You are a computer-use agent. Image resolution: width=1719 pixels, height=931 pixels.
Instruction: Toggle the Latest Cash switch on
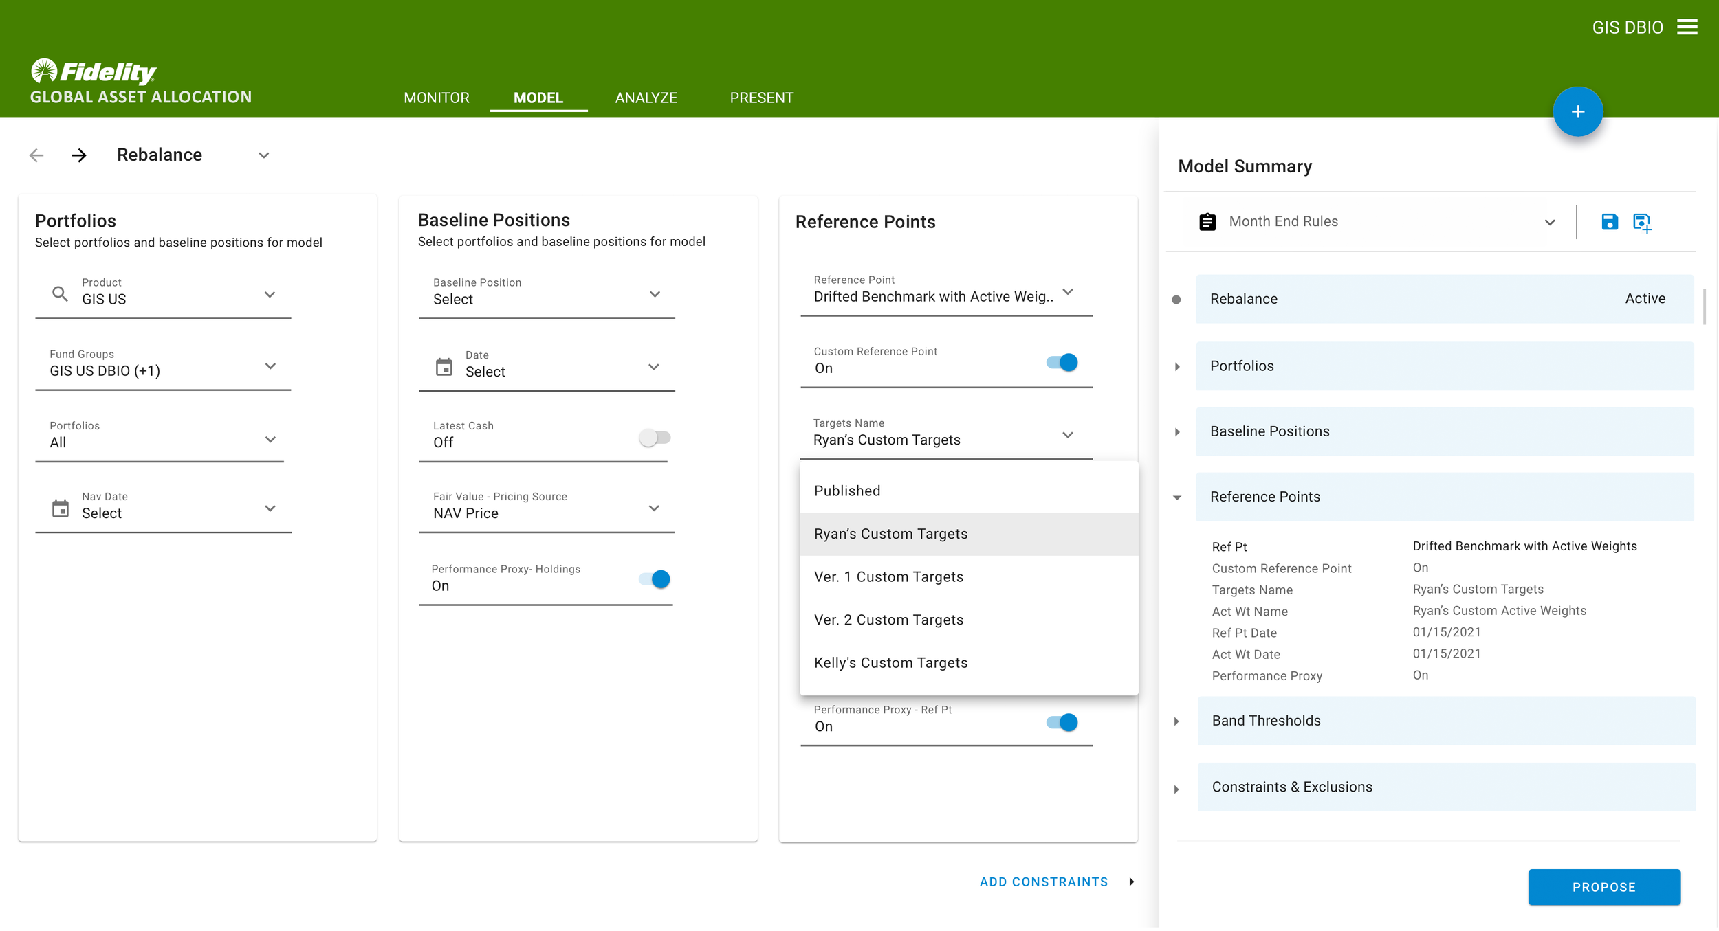655,438
